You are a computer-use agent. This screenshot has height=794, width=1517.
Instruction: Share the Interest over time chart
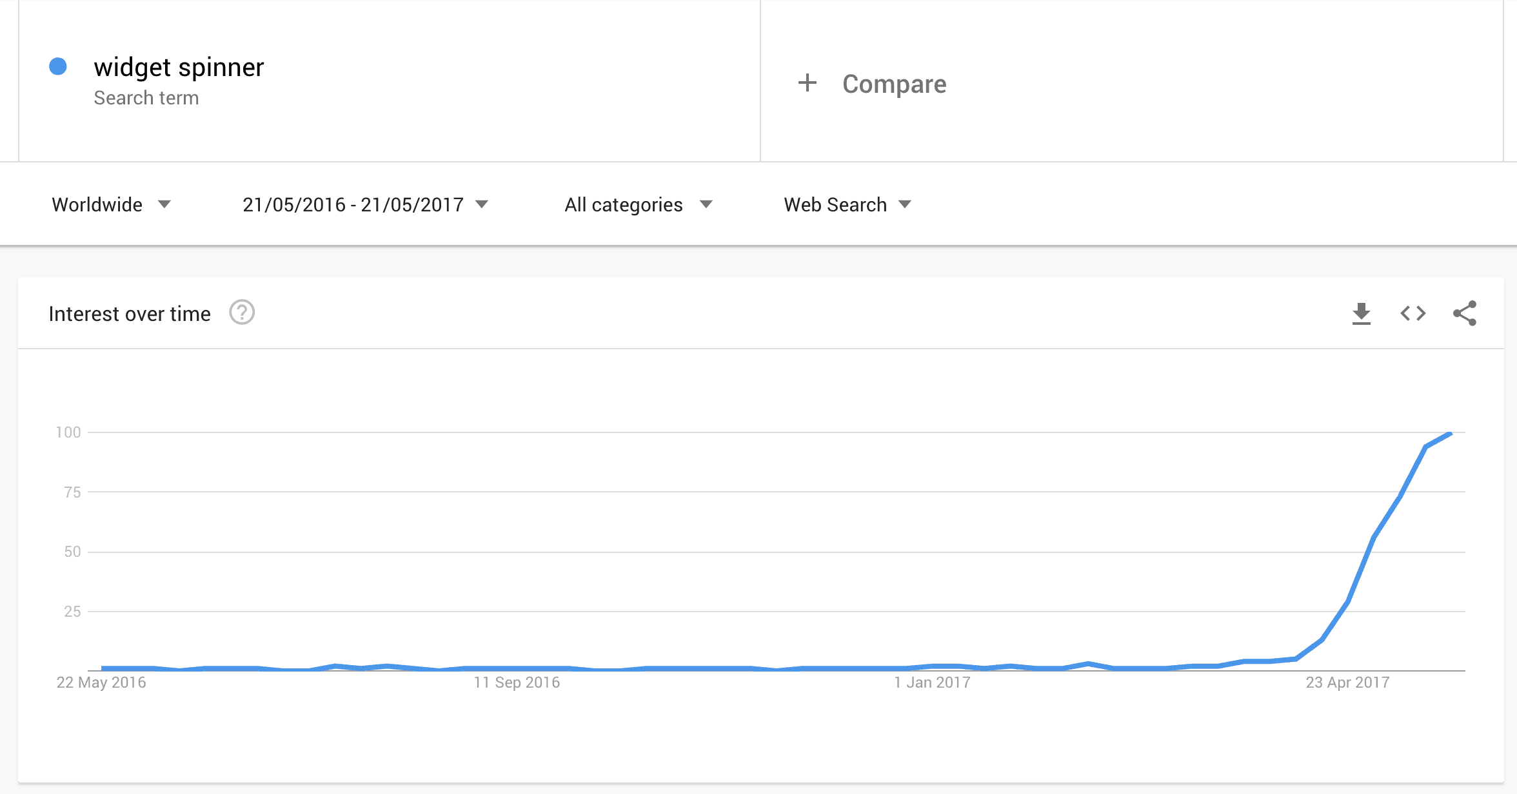[1464, 313]
